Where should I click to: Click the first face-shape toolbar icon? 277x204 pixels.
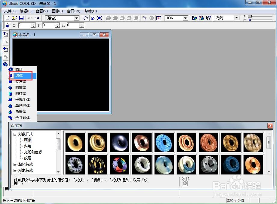(108, 18)
